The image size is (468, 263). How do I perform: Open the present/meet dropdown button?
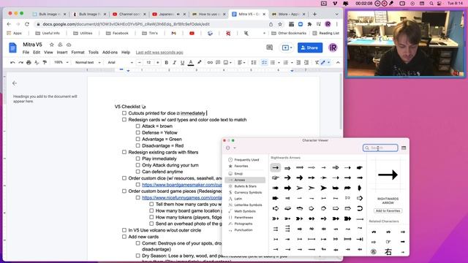(287, 47)
